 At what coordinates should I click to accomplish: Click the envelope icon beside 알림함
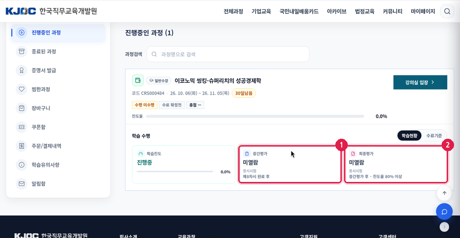(x=22, y=183)
